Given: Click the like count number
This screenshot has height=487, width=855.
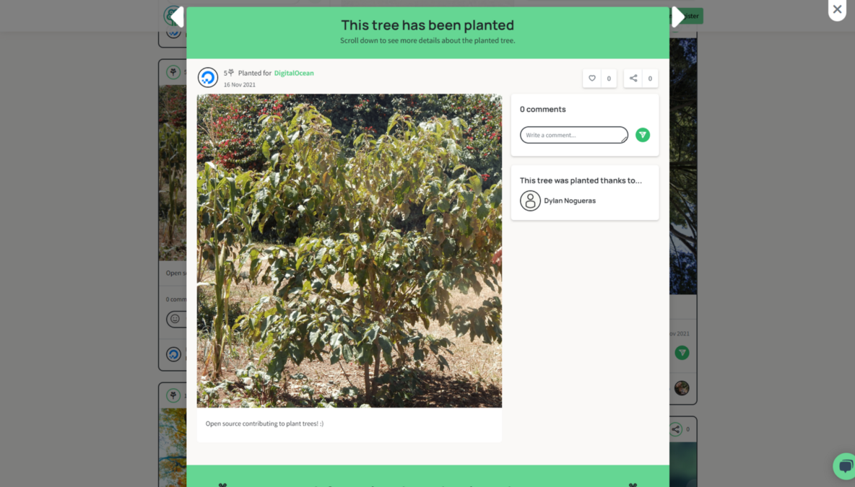Looking at the screenshot, I should 609,79.
